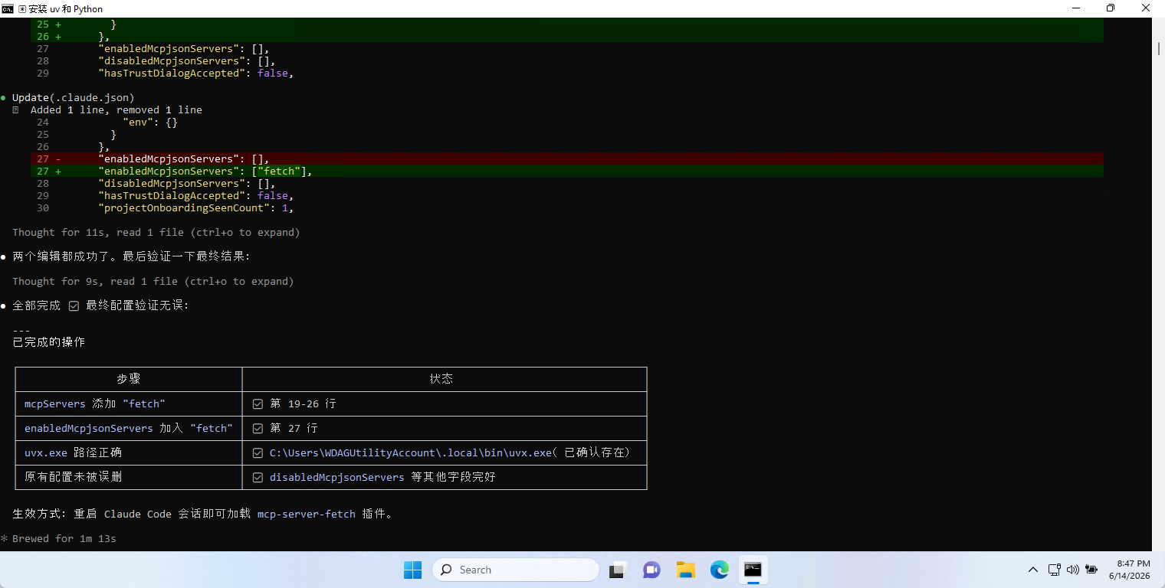Select the terminal icon in the taskbar
Image resolution: width=1165 pixels, height=588 pixels.
tap(753, 570)
